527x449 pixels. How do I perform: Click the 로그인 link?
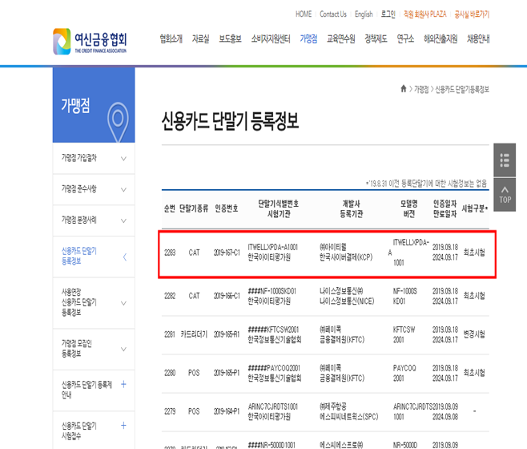(388, 14)
